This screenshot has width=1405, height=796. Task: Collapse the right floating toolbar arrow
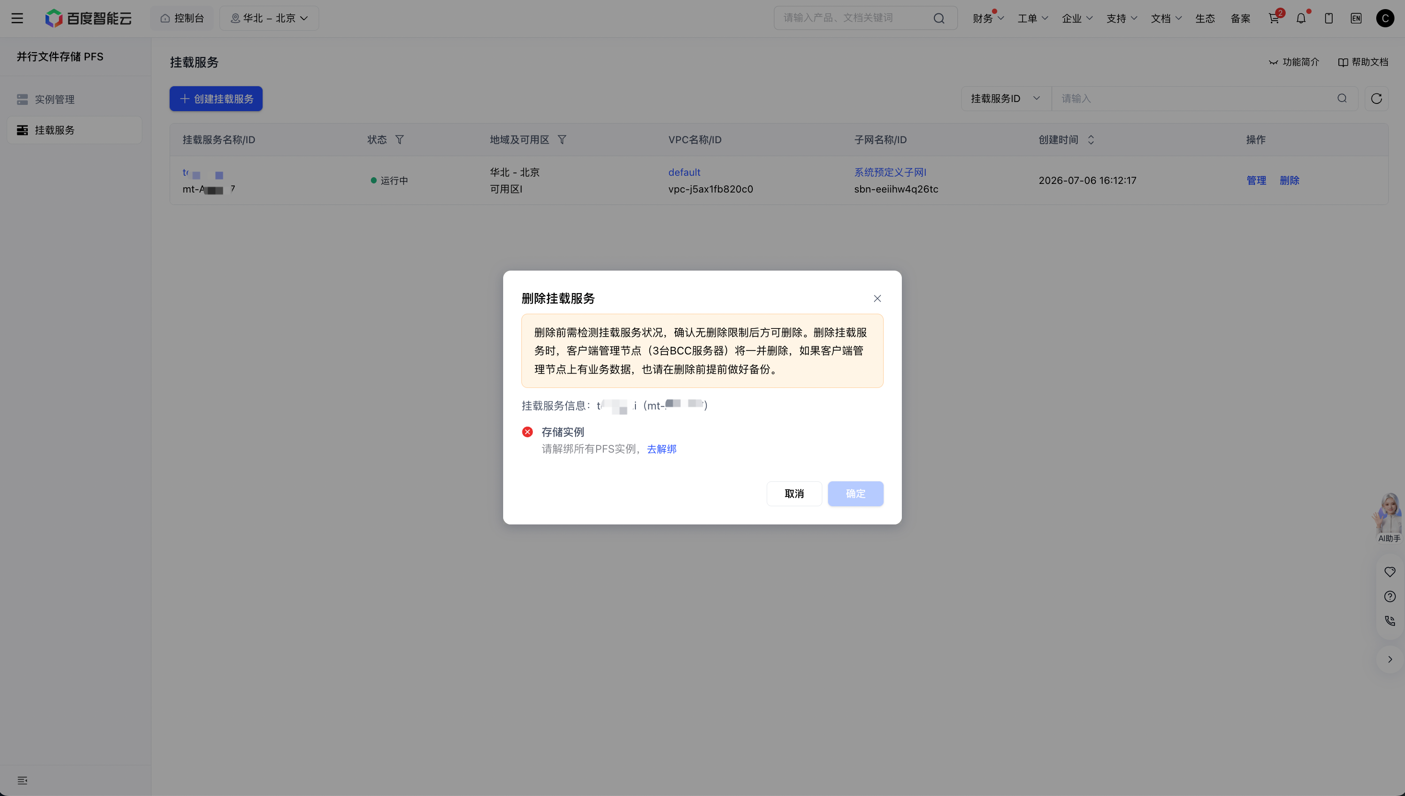tap(1390, 660)
